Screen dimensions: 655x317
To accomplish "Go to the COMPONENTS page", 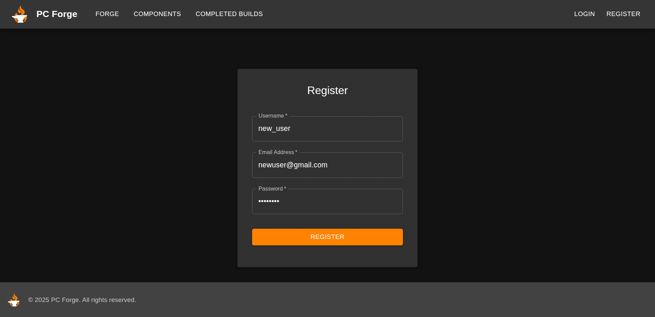I will (157, 14).
